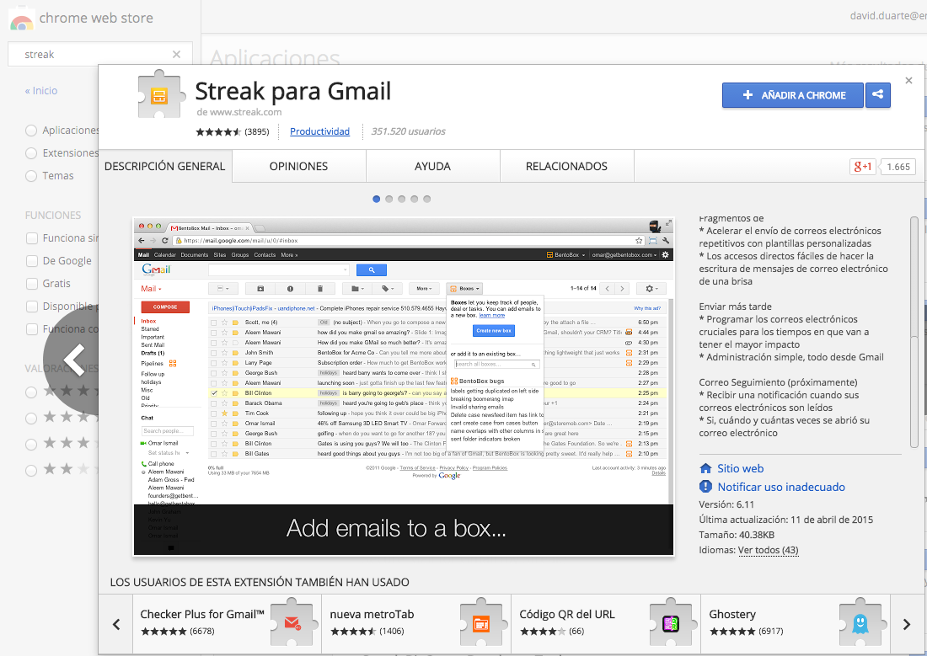
Task: Jump to the second screenshot carousel dot
Action: [x=389, y=200]
